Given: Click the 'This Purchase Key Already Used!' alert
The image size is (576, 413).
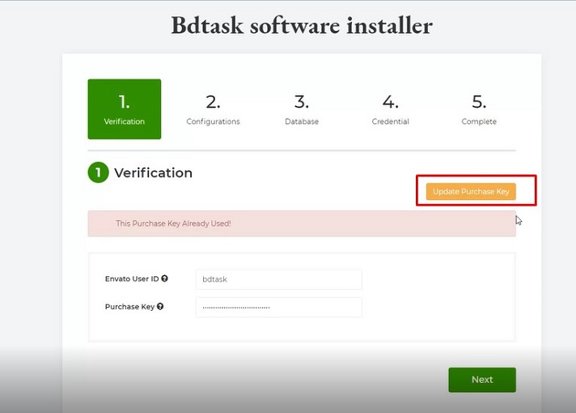Looking at the screenshot, I should point(301,224).
